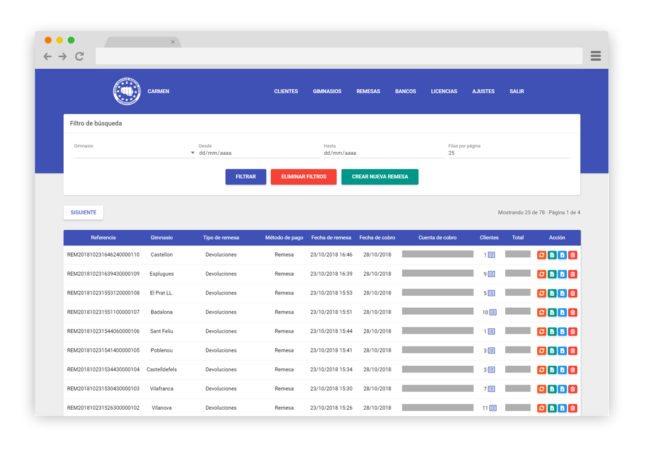
Task: Create a new remesa with the green button
Action: (380, 177)
